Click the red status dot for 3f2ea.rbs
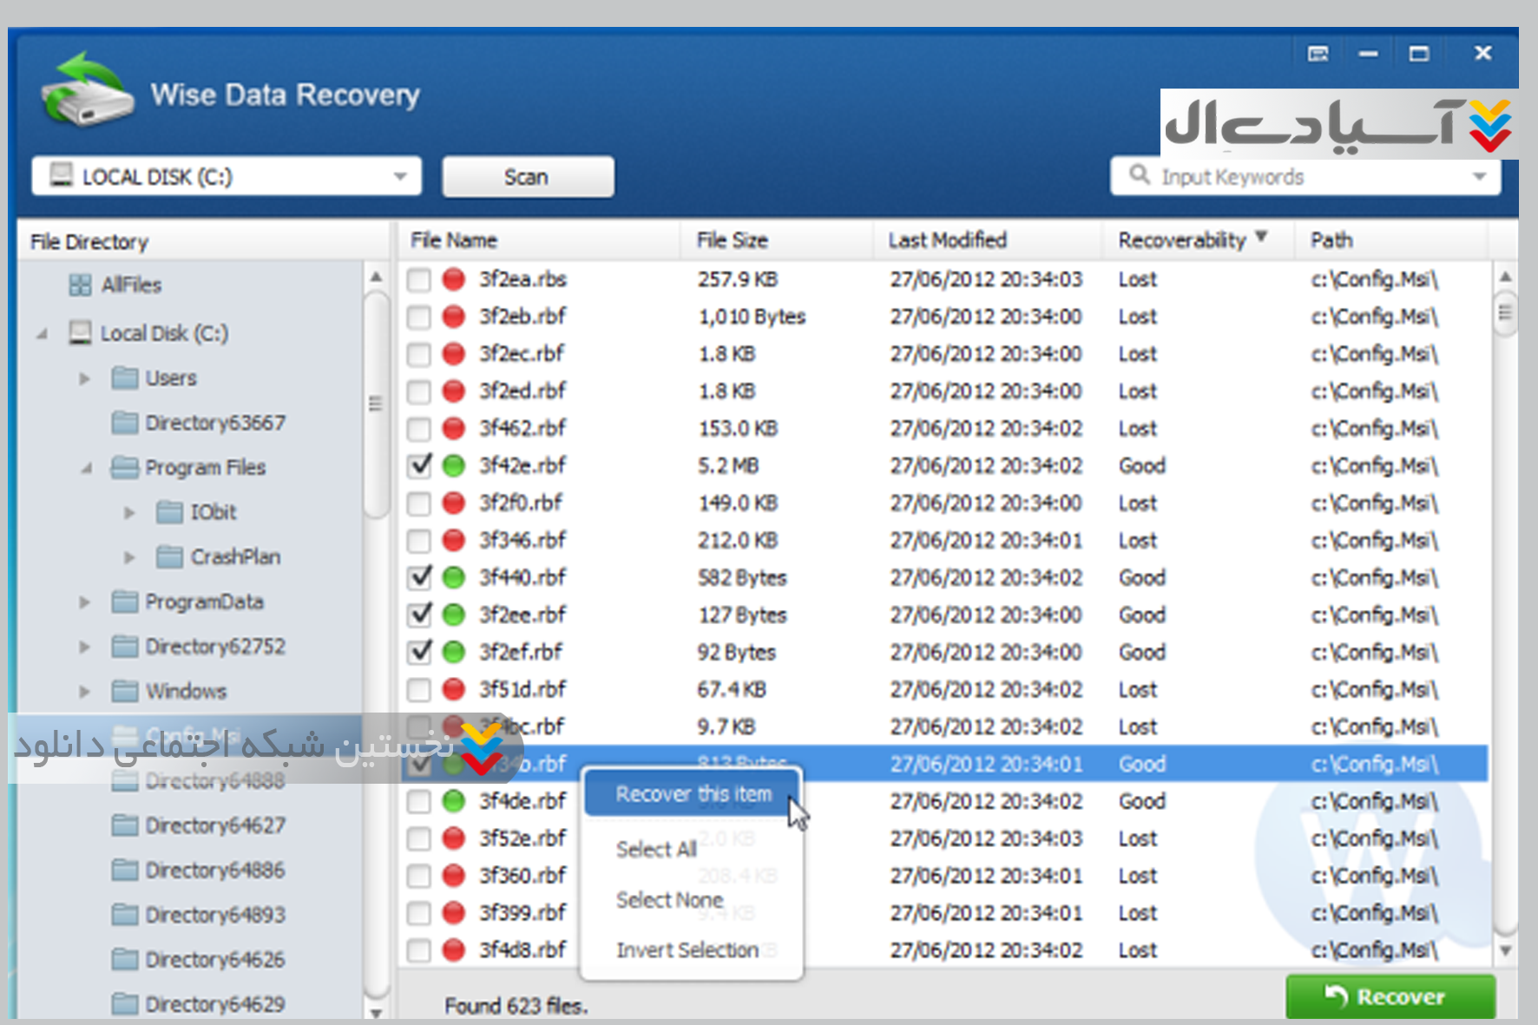This screenshot has height=1025, width=1538. point(454,279)
